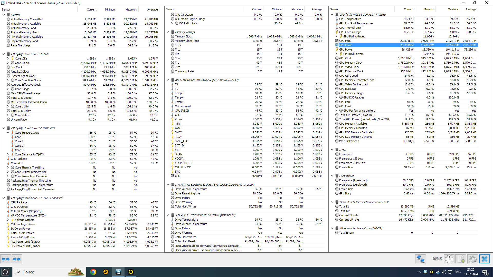
Task: Expand GPU Rail Voltages entry
Action: coord(336,36)
